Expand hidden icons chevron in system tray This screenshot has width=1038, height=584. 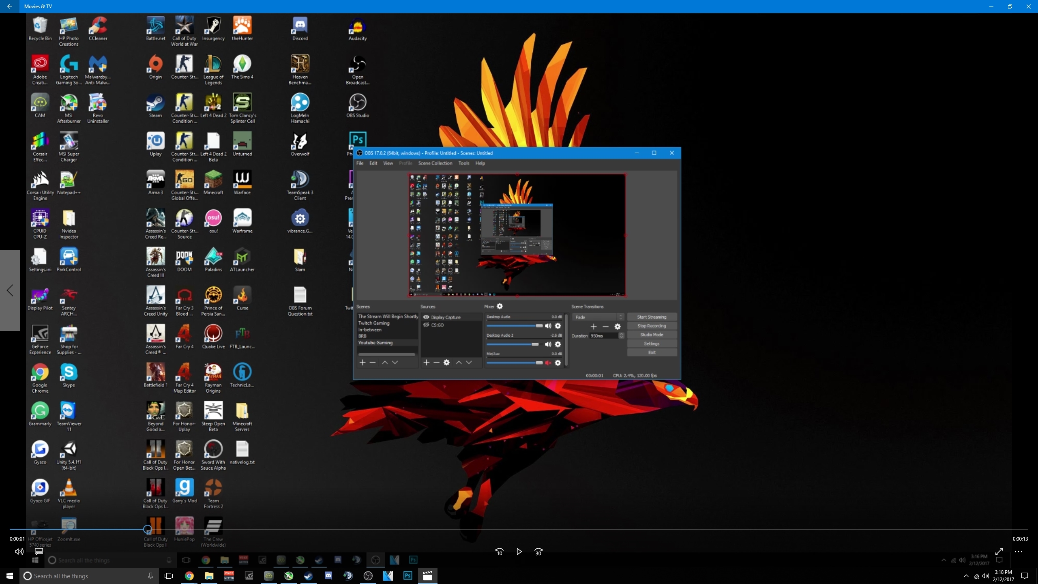[x=966, y=576]
